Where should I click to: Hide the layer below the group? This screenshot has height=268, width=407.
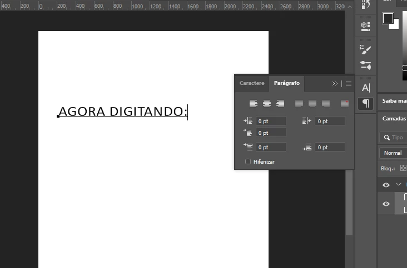386,204
